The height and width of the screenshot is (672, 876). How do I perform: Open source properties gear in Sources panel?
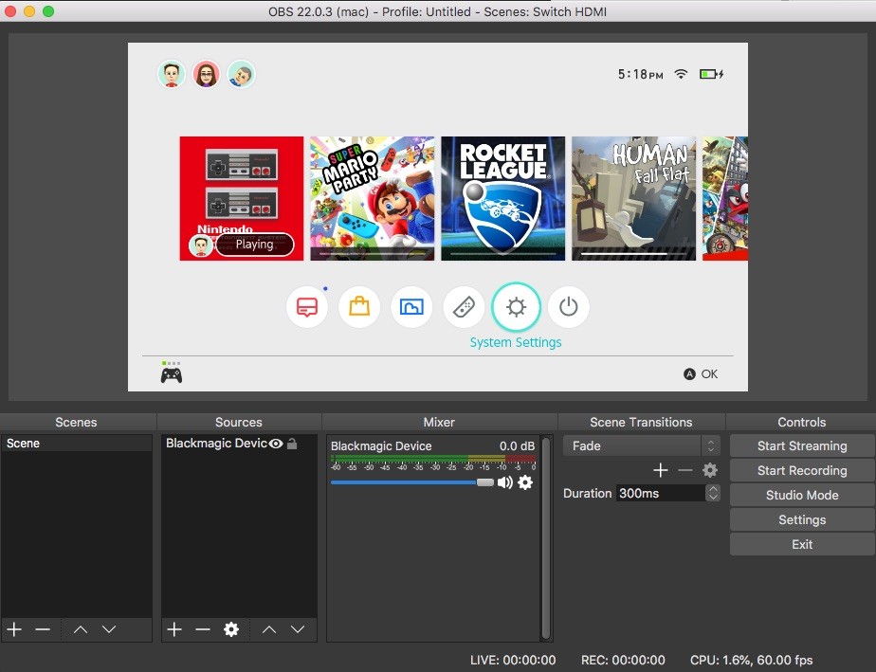pos(231,629)
